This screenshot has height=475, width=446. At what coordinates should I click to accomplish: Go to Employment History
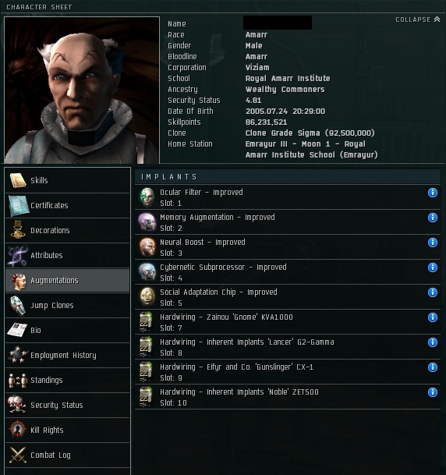(68, 356)
